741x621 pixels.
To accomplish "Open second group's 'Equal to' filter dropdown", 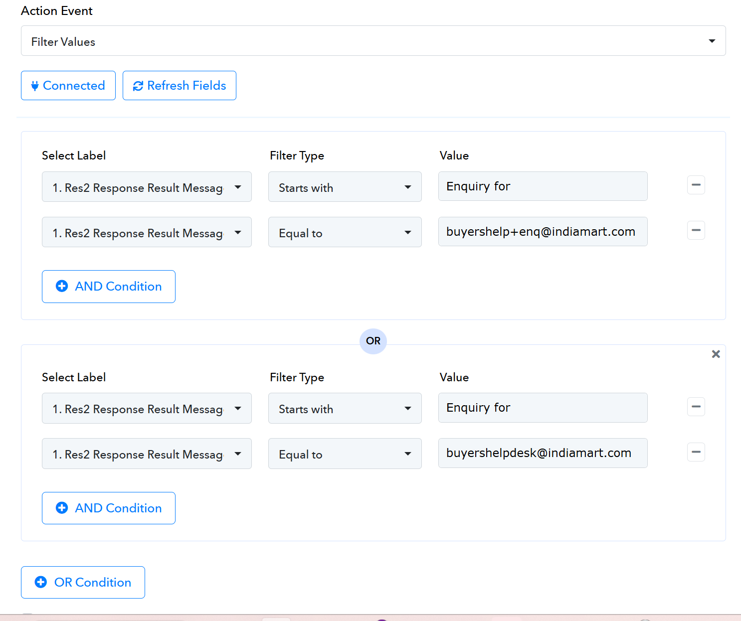I will click(x=345, y=454).
